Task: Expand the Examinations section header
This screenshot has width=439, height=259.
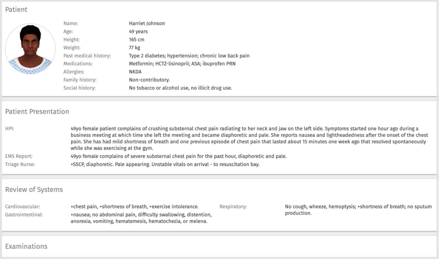Action: click(x=26, y=246)
